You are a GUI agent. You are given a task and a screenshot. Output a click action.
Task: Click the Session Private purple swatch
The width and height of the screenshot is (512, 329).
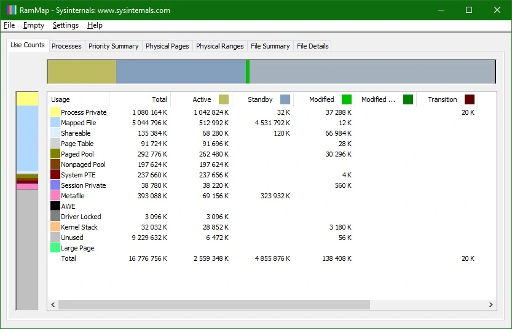(x=55, y=185)
